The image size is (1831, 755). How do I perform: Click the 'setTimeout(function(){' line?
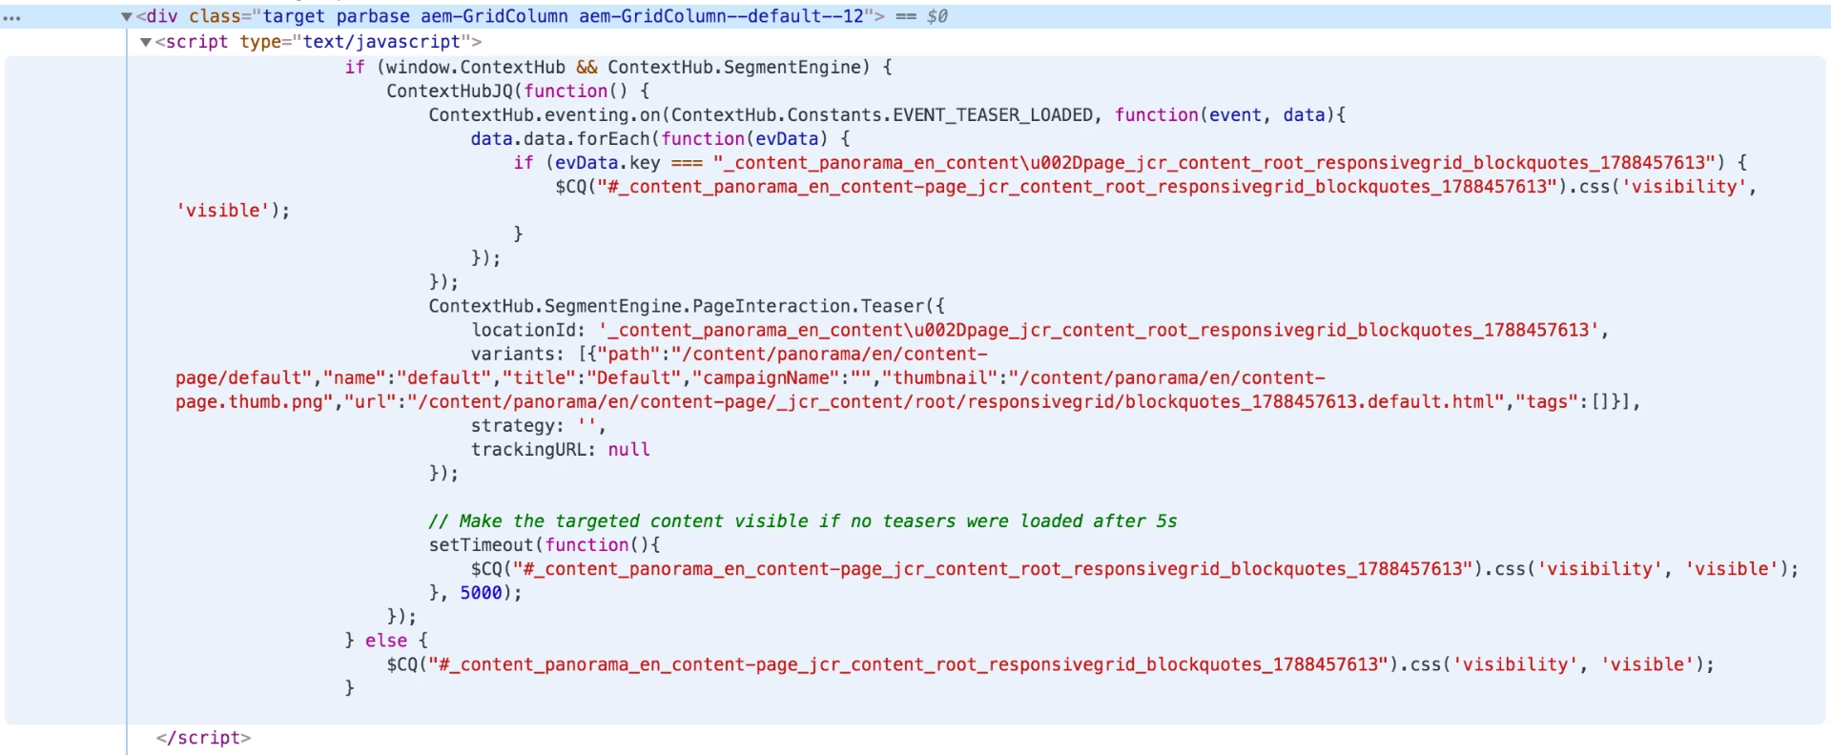(x=545, y=544)
